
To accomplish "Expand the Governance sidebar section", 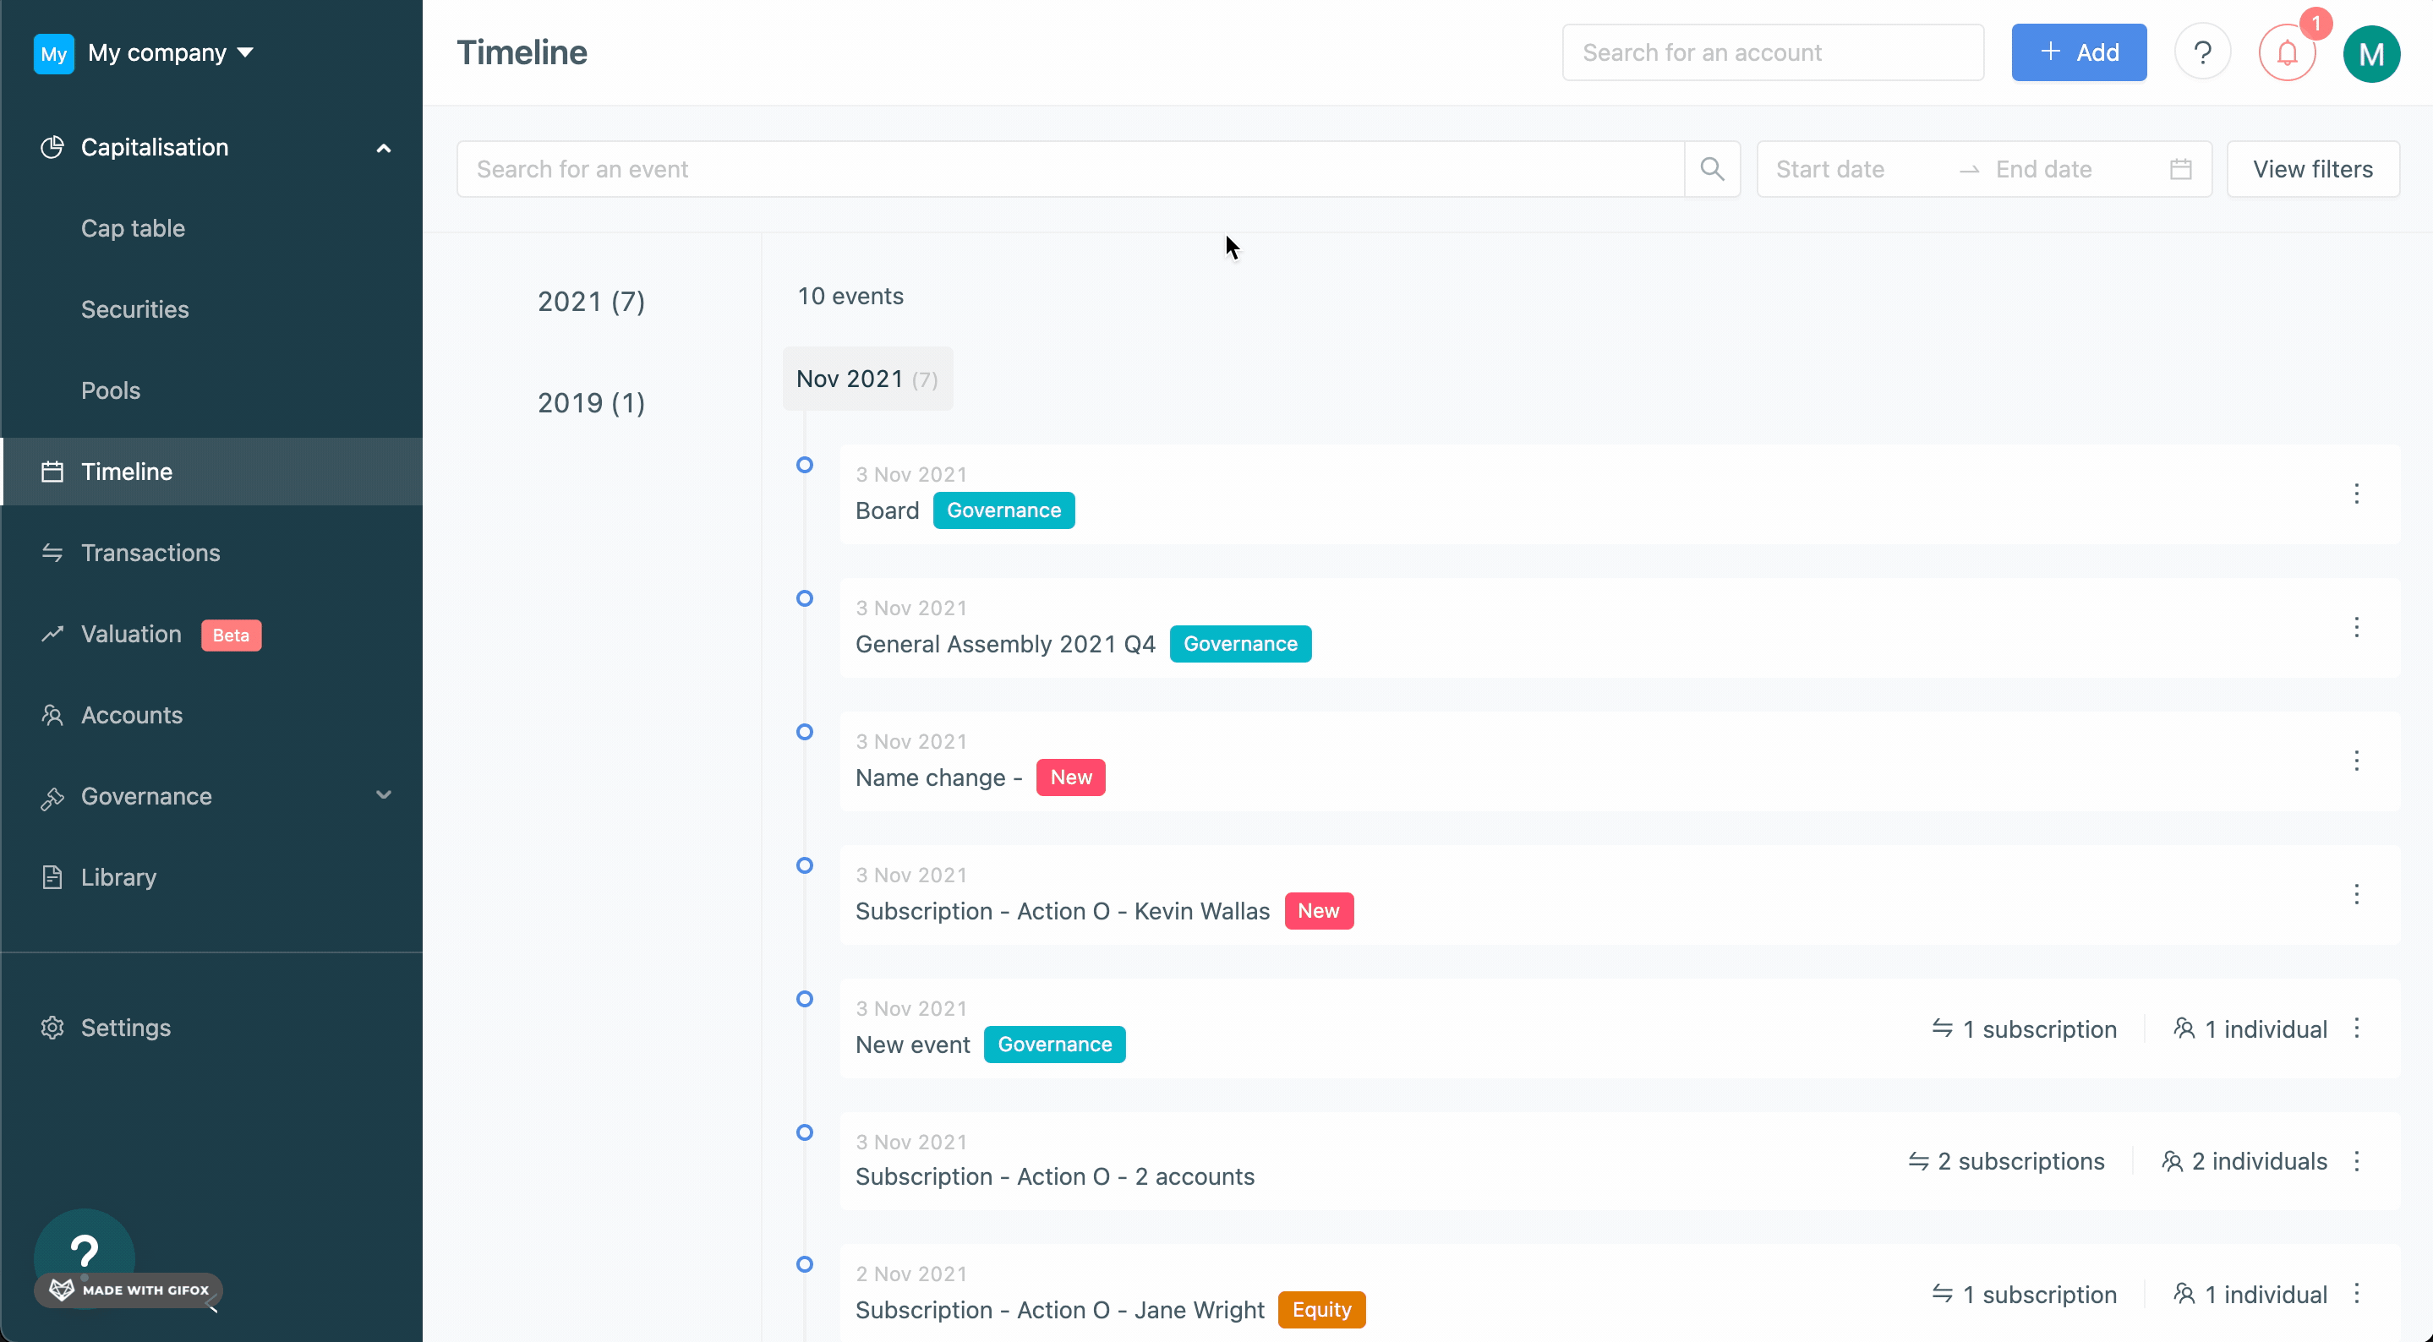I will 382,796.
